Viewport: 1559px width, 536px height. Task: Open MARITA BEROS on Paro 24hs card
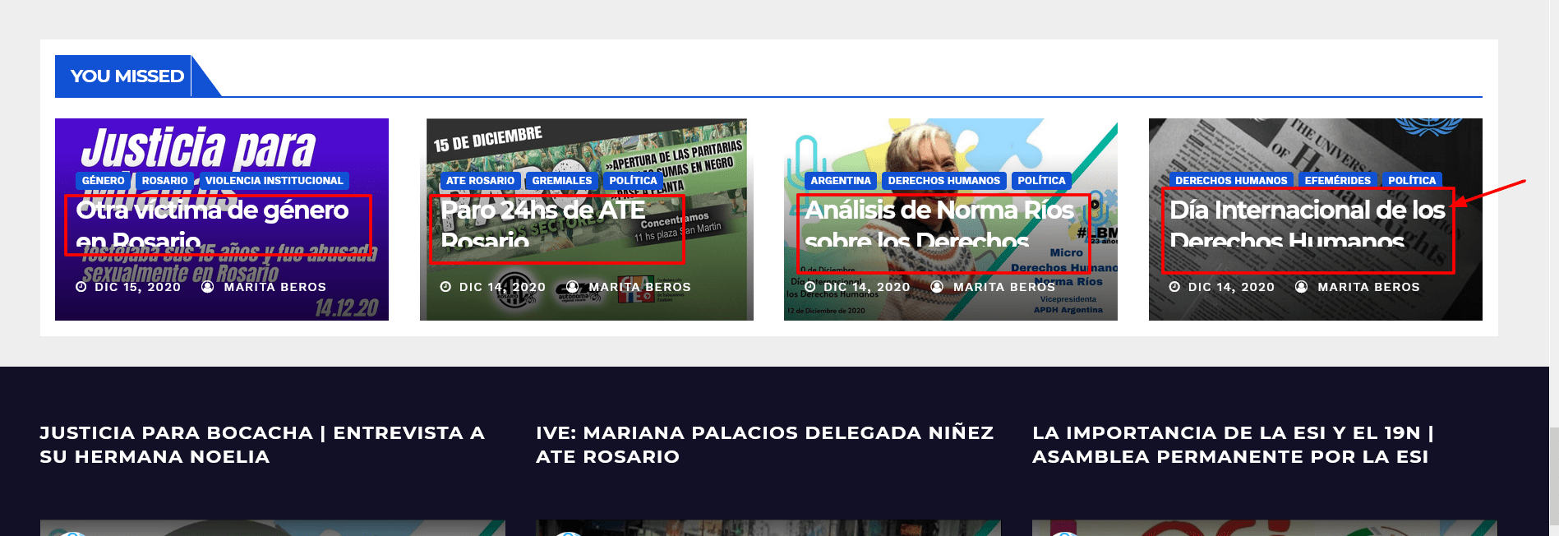639,287
